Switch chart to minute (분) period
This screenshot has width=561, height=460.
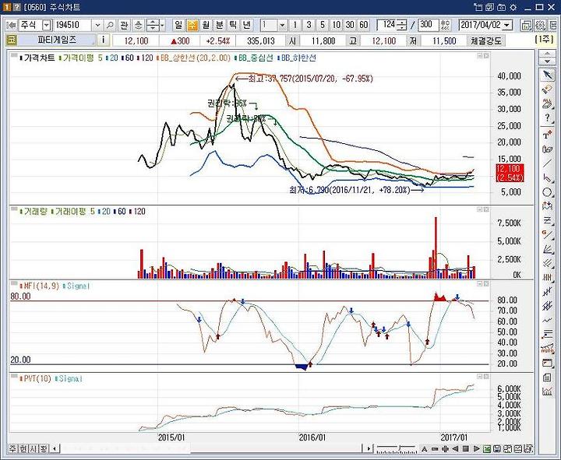click(219, 25)
